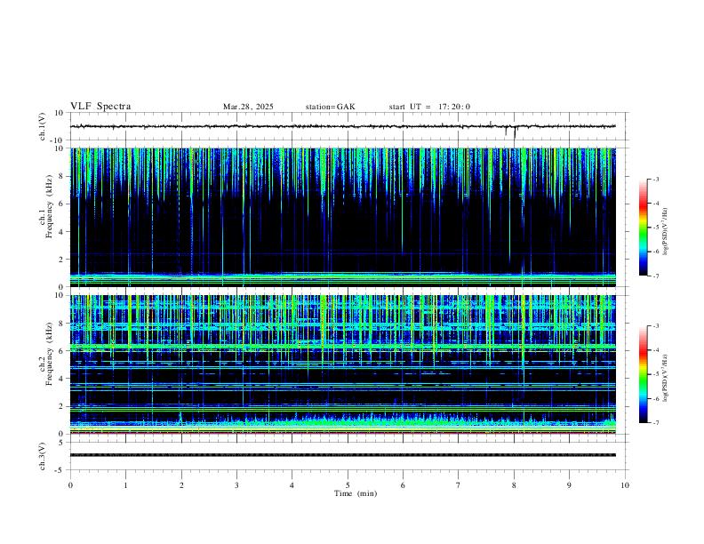Click tick label 3 on the time axis
The height and width of the screenshot is (544, 704).
[236, 485]
